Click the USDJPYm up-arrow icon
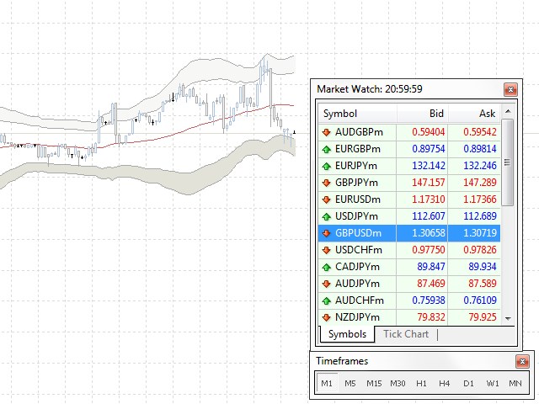 coord(326,216)
